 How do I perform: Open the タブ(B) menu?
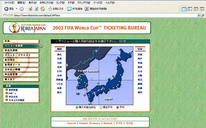pyautogui.click(x=71, y=3)
